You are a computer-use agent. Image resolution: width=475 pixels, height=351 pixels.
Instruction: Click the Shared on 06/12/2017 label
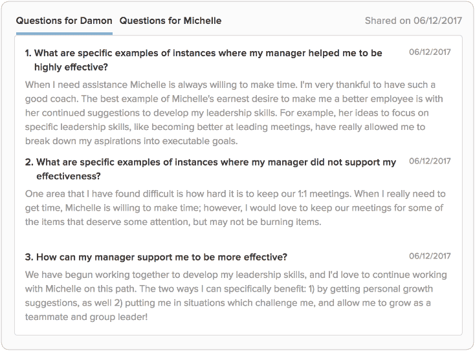point(414,21)
